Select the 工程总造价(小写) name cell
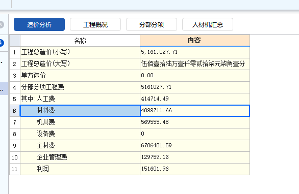Screen dimensions: 299x194 tap(80, 52)
